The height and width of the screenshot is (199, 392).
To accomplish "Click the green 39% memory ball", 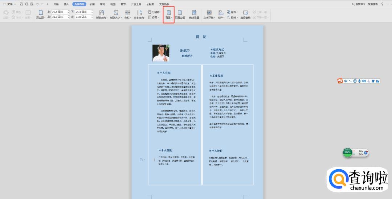I will pyautogui.click(x=347, y=152).
